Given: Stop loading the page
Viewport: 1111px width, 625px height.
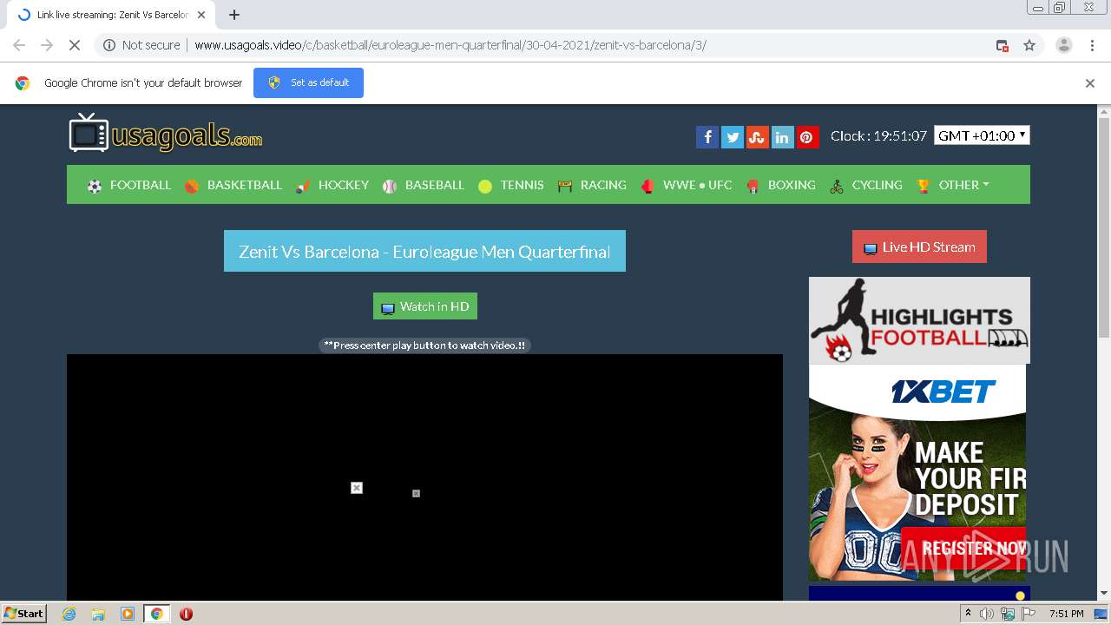Looking at the screenshot, I should (75, 45).
